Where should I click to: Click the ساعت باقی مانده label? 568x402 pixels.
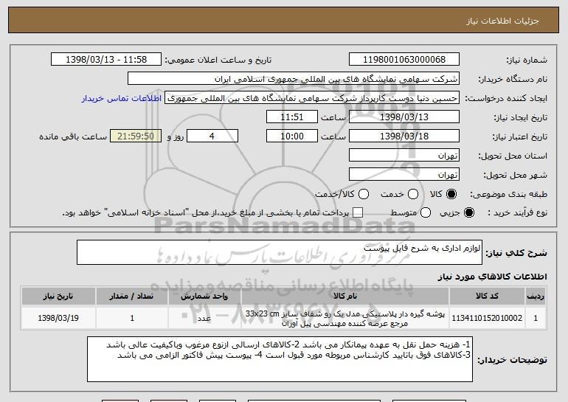pos(73,136)
